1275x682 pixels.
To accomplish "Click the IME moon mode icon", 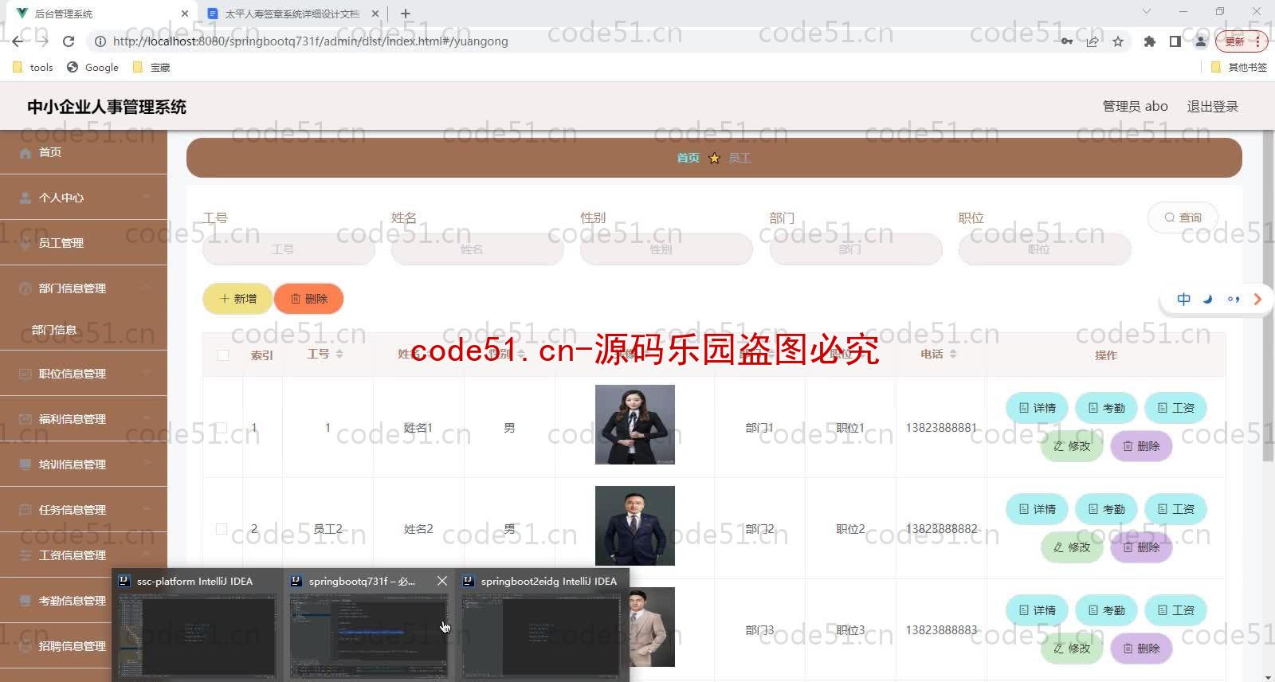I will [x=1208, y=300].
